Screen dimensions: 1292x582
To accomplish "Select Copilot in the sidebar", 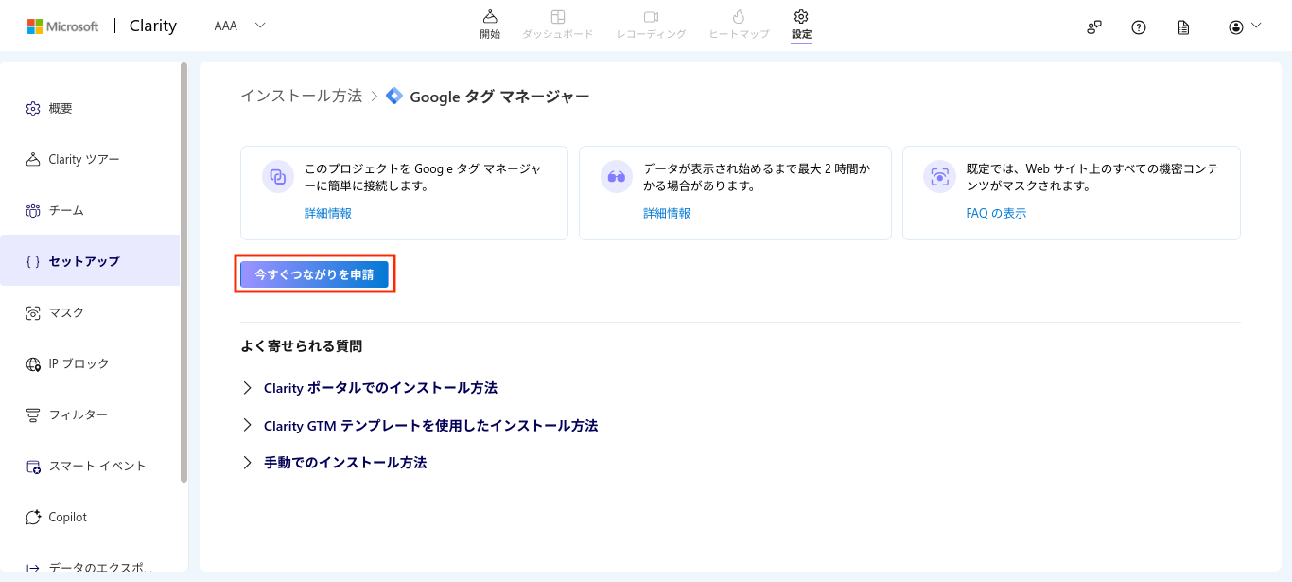I will click(x=90, y=517).
